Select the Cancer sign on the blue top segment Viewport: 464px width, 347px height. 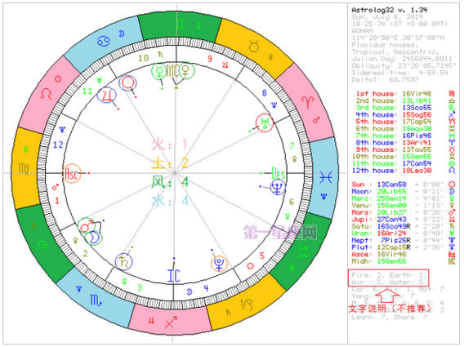click(103, 41)
